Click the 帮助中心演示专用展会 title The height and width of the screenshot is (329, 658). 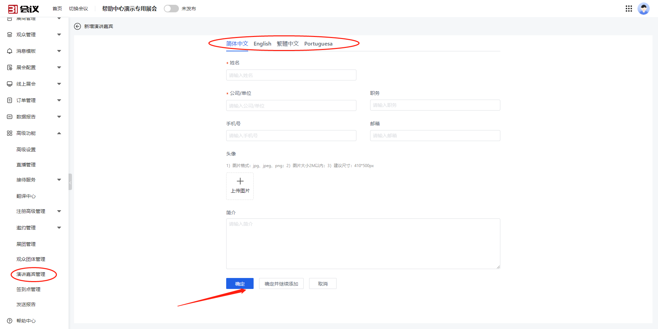130,9
